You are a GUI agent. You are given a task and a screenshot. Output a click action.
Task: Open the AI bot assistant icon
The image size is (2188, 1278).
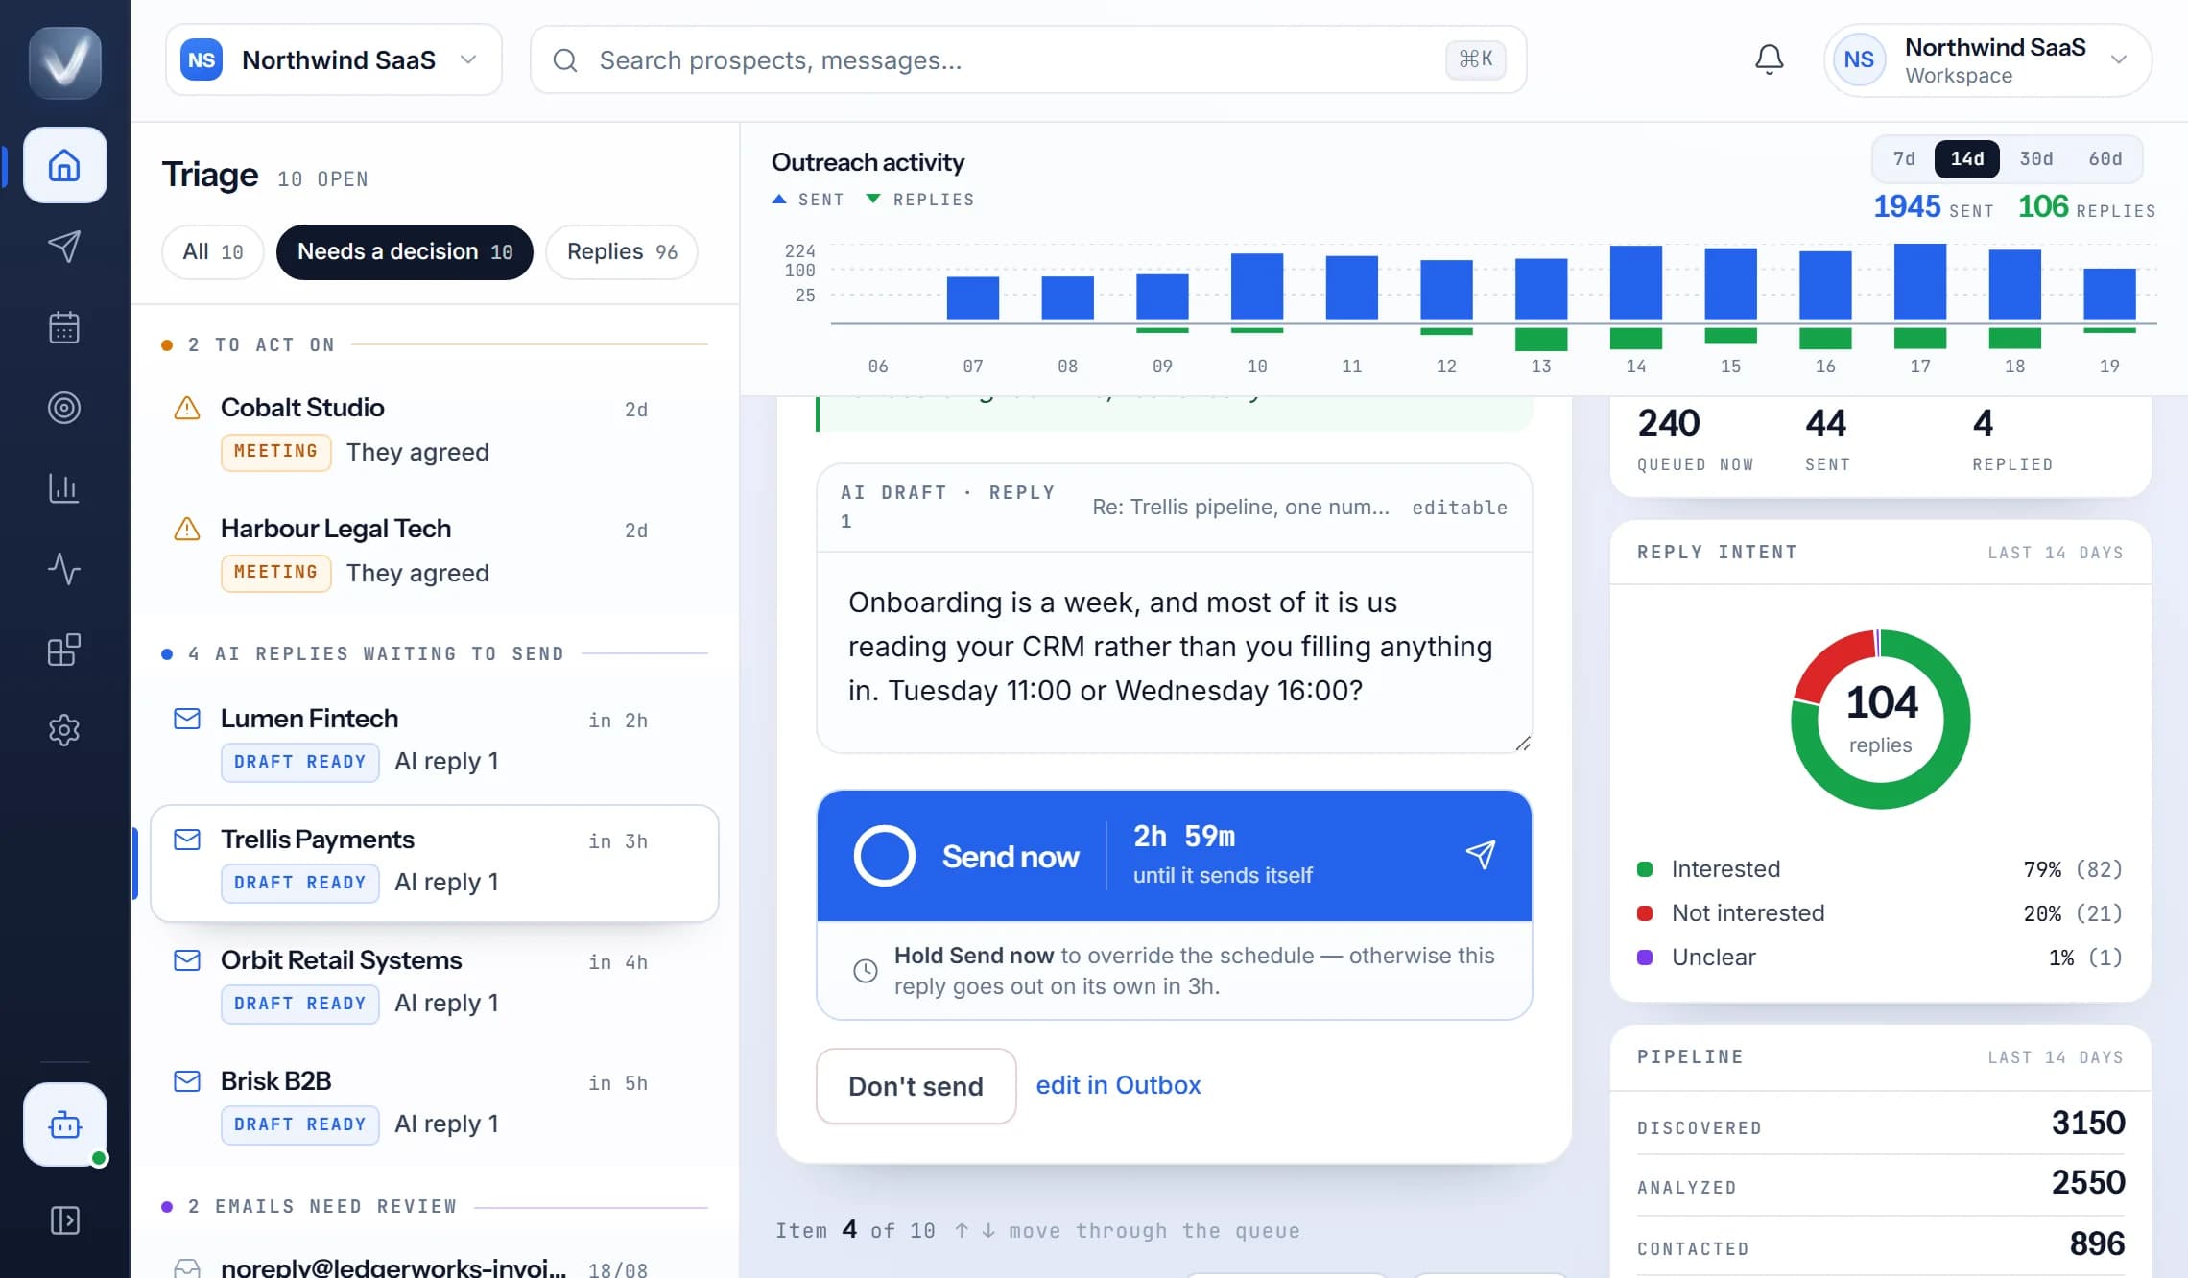click(64, 1124)
